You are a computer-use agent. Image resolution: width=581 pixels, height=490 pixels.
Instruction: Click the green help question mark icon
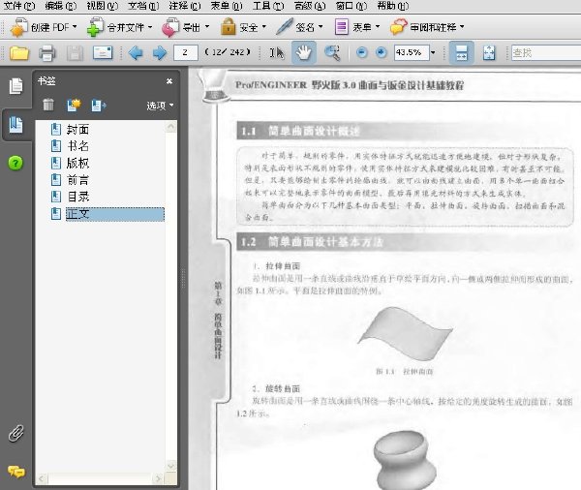coord(15,163)
